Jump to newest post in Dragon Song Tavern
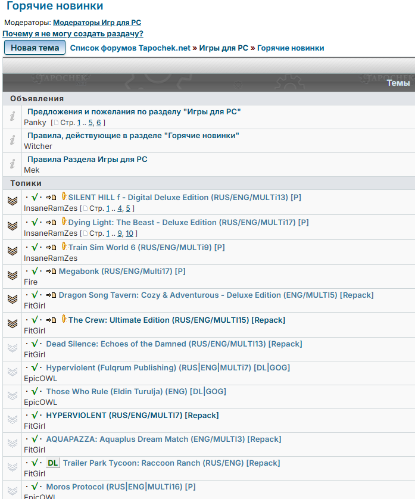Screen dimensions: 415x499 coord(51,295)
